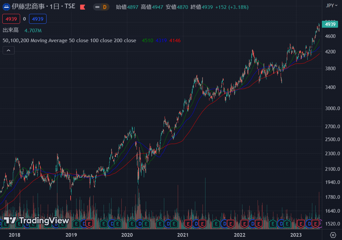Click the red 4939 sell price button
The height and width of the screenshot is (240, 342).
(x=11, y=19)
